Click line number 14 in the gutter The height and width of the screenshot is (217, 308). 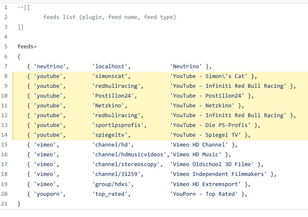pos(5,135)
